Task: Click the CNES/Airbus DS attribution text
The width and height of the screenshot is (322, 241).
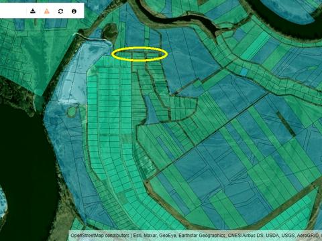Action: 246,236
